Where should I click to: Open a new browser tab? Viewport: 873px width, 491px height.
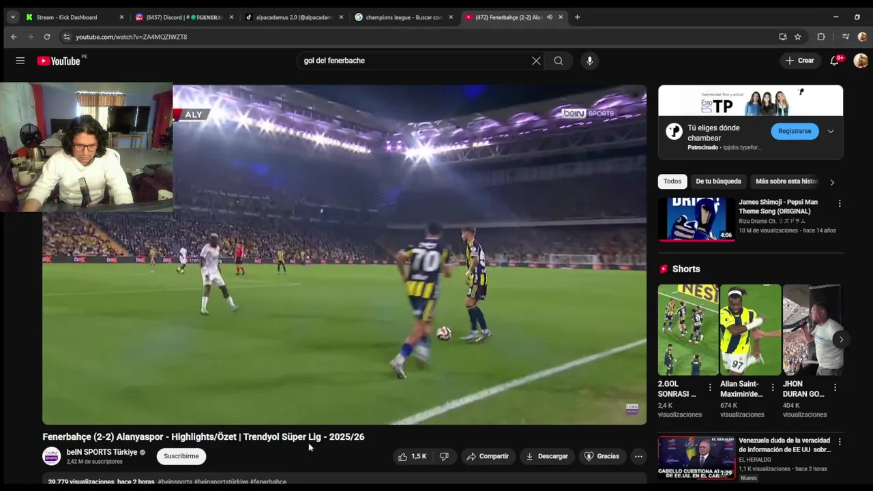point(577,17)
